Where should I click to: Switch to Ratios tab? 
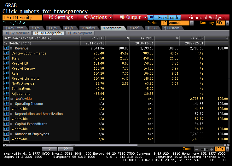pos(89,28)
